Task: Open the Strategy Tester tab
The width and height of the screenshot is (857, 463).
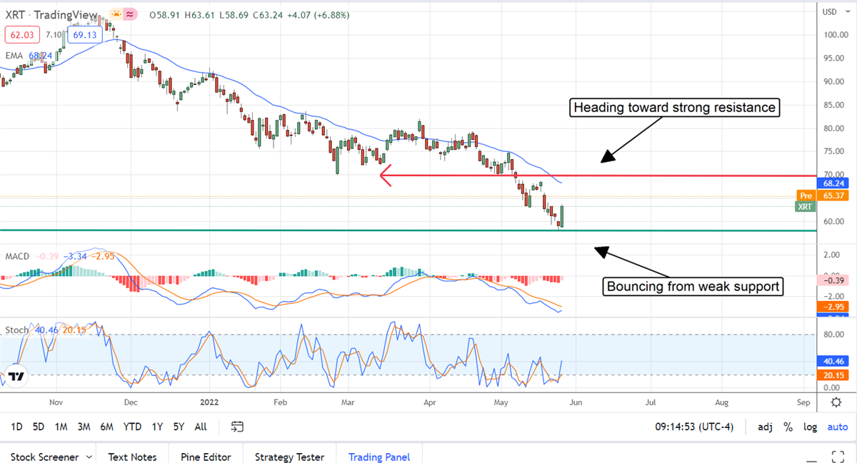Action: point(289,457)
